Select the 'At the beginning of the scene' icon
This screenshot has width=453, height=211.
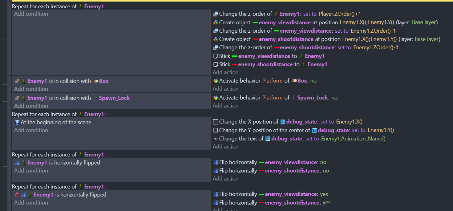(18, 122)
